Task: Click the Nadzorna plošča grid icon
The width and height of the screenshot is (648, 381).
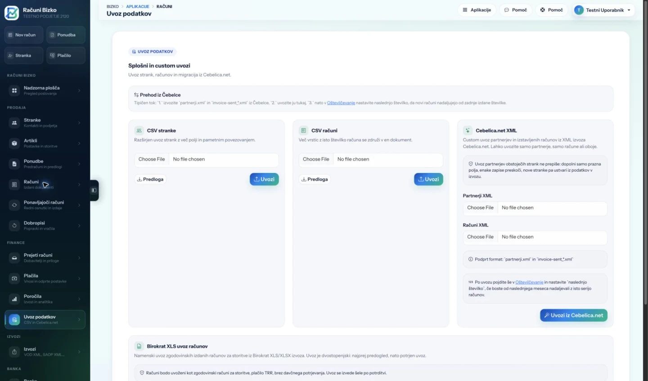Action: (14, 91)
